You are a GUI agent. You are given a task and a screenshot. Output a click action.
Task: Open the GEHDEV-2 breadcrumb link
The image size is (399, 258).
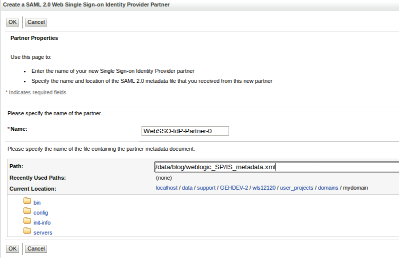point(234,188)
